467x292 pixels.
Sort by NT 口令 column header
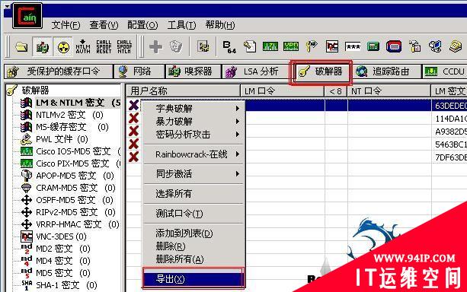[389, 91]
